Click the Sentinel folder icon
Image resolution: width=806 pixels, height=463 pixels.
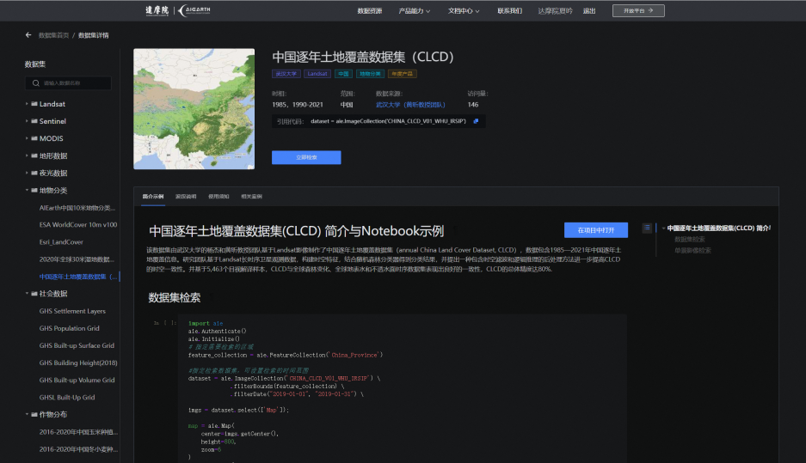pos(34,121)
